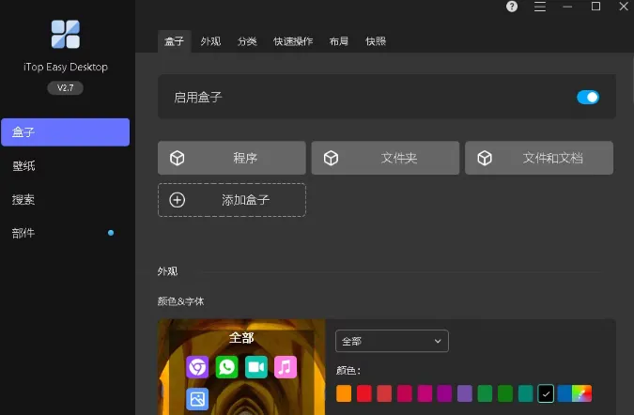
Task: Click the 外观 section heading
Action: pos(167,271)
